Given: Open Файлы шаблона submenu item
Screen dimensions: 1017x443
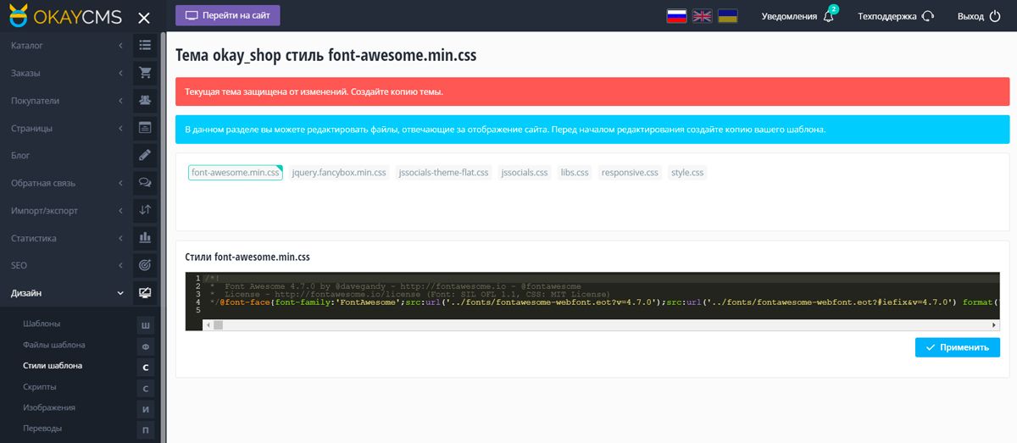Looking at the screenshot, I should click(x=54, y=345).
